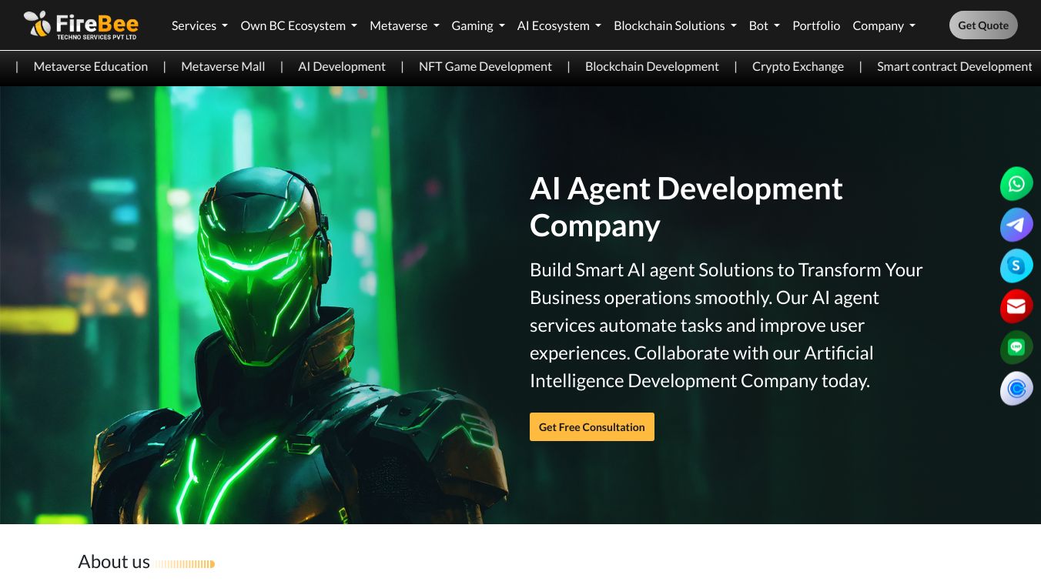Screen dimensions: 1041x585
Task: Expand the Metaverse navigation dropdown
Action: (404, 25)
